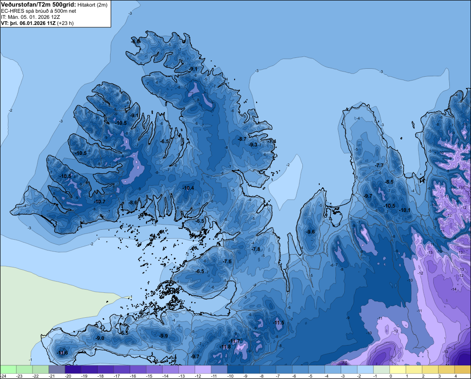Click the 3 legend scale number
This screenshot has height=379, width=471.
tap(439, 376)
